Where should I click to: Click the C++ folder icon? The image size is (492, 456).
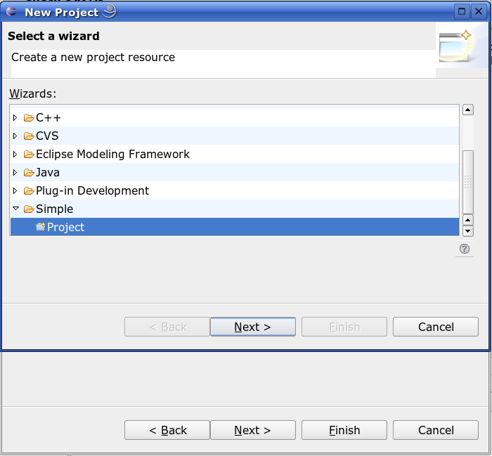29,118
